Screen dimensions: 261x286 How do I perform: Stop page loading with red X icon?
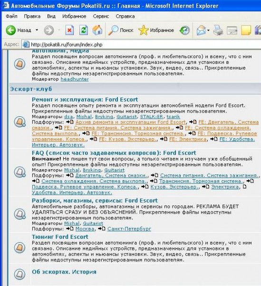(x=69, y=30)
